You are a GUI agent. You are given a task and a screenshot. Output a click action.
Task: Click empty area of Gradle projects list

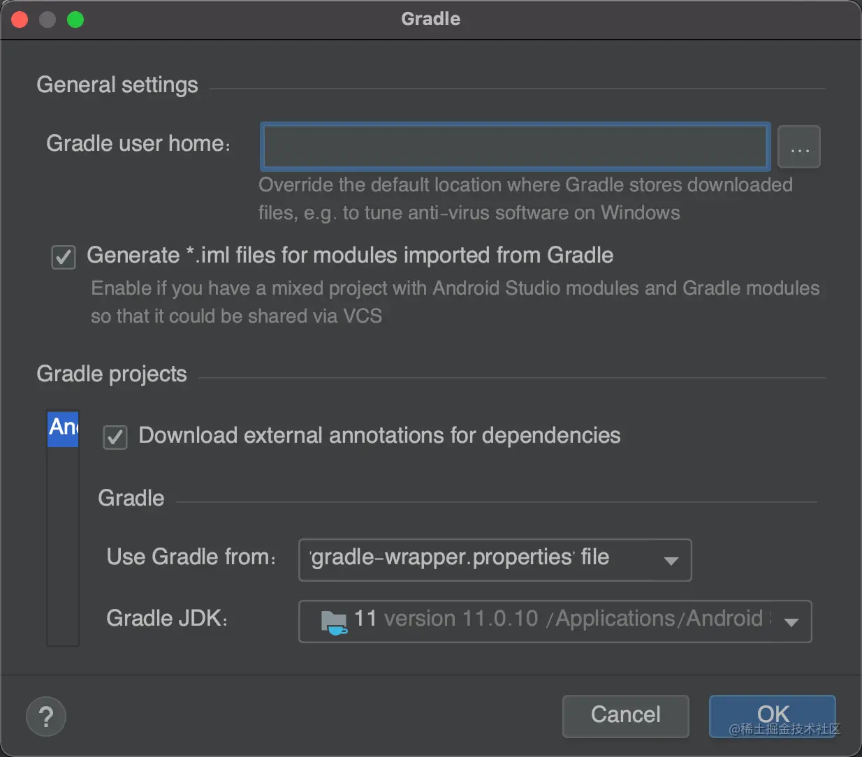click(63, 545)
